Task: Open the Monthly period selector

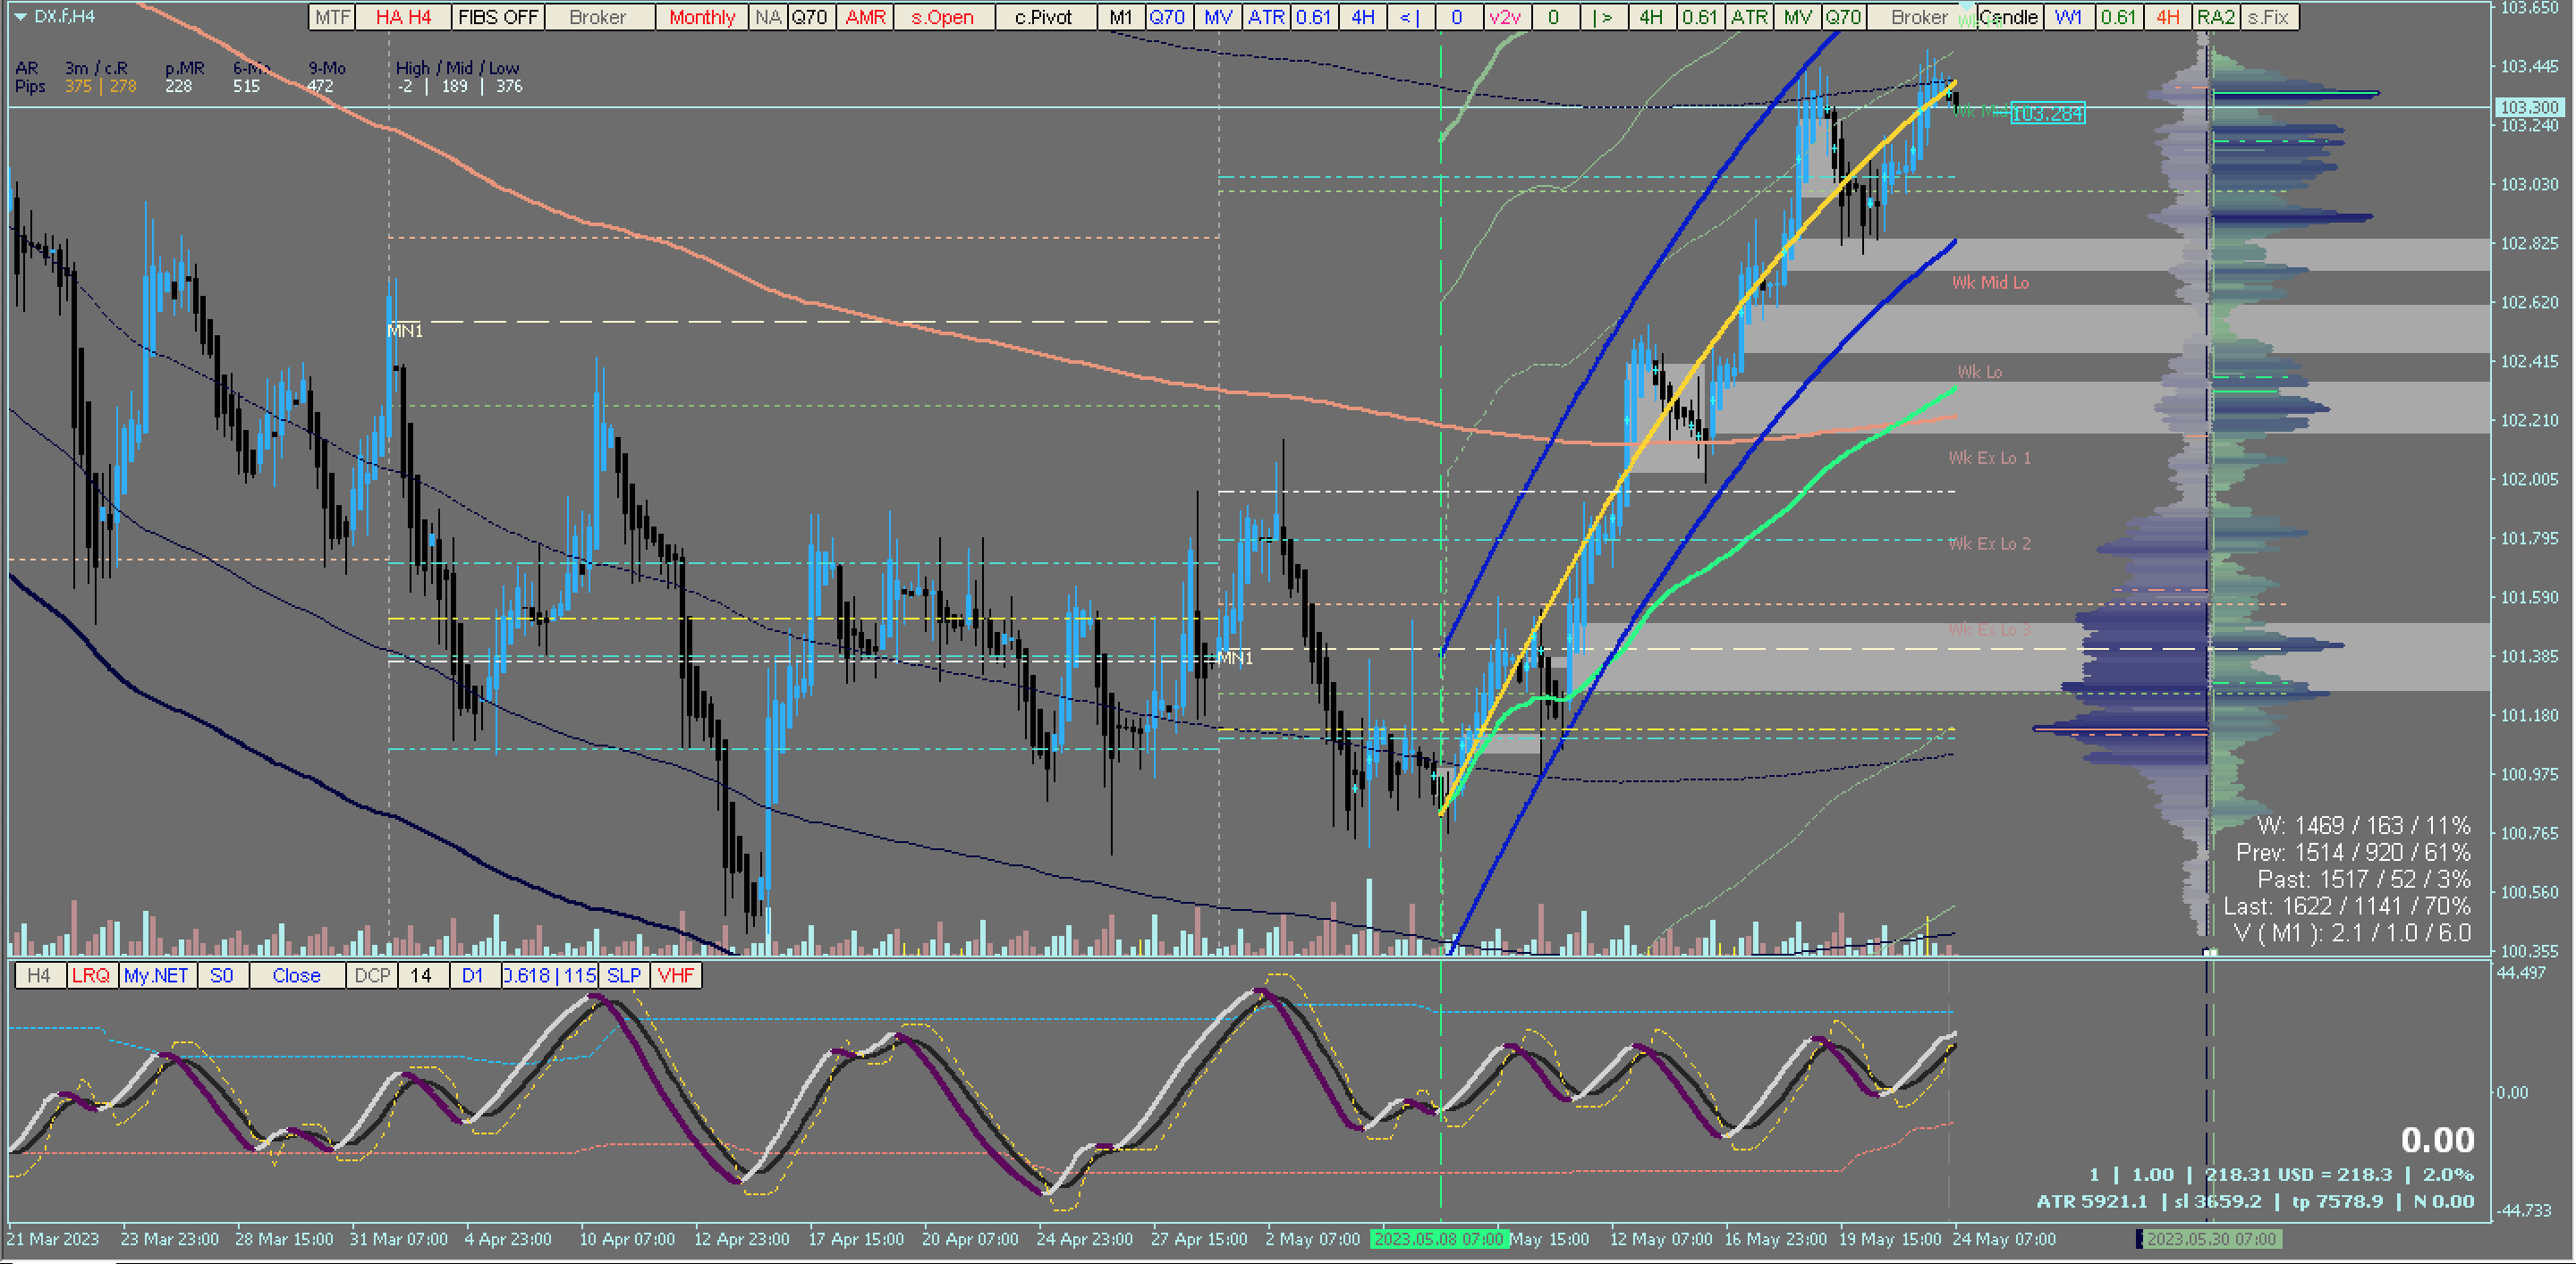Action: pos(701,17)
